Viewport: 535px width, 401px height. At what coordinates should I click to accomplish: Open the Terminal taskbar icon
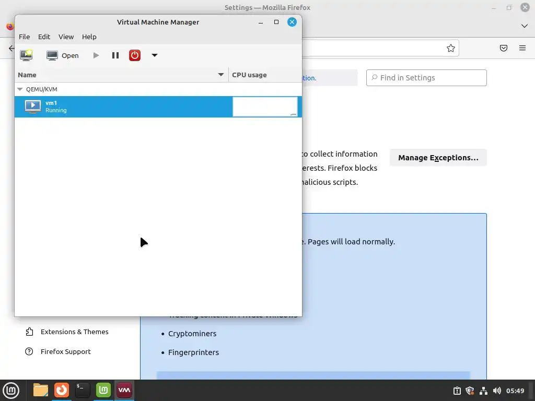pyautogui.click(x=82, y=391)
